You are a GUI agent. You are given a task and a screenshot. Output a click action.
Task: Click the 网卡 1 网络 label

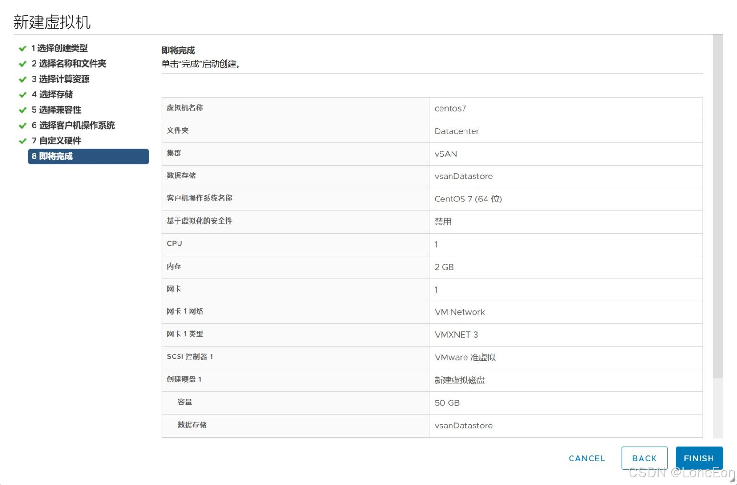click(x=185, y=311)
